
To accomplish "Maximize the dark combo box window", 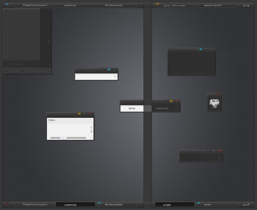I will pyautogui.click(x=213, y=151).
